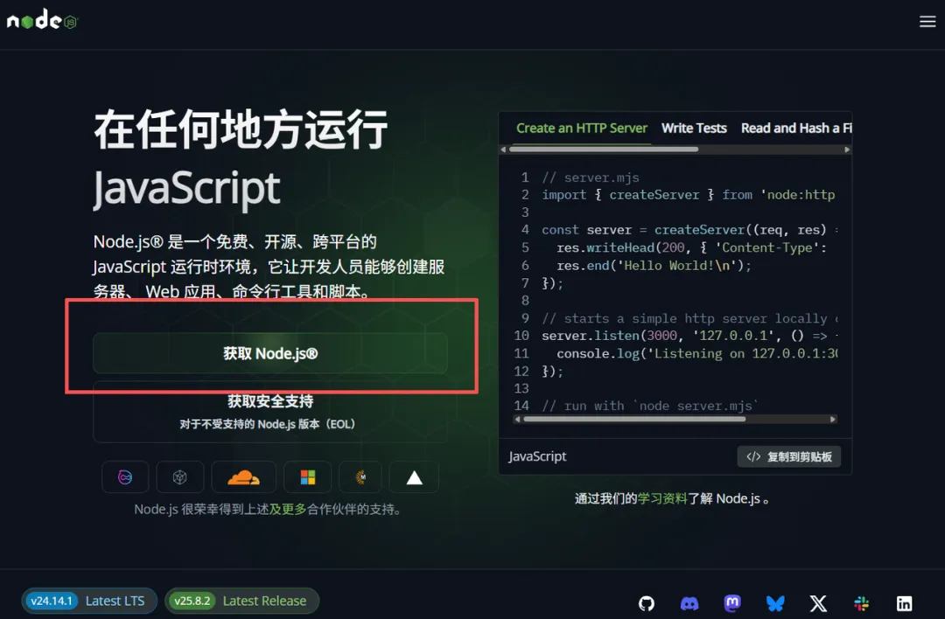This screenshot has width=945, height=619.
Task: Open the X social media icon
Action: (x=817, y=603)
